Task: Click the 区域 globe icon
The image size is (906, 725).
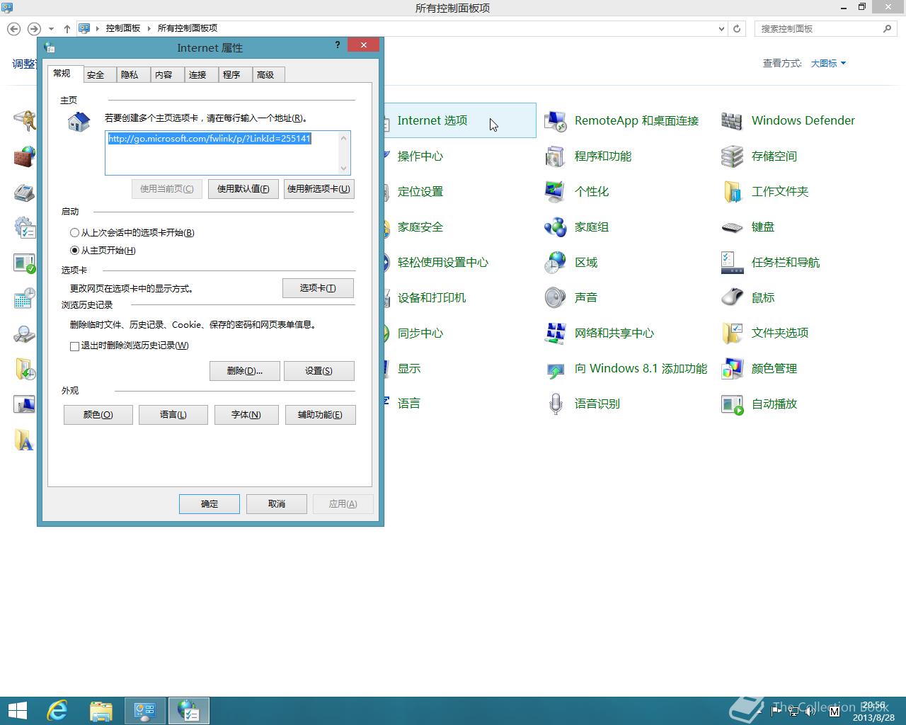Action: click(x=555, y=263)
